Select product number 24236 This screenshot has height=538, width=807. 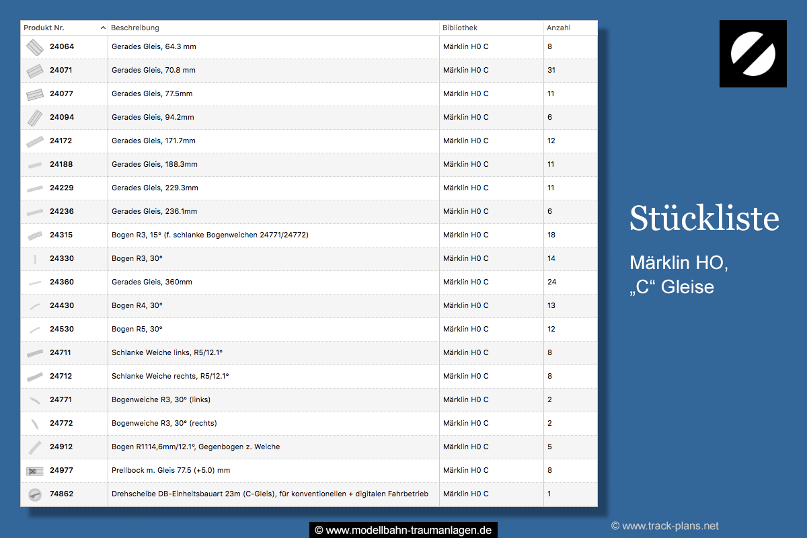pos(62,212)
